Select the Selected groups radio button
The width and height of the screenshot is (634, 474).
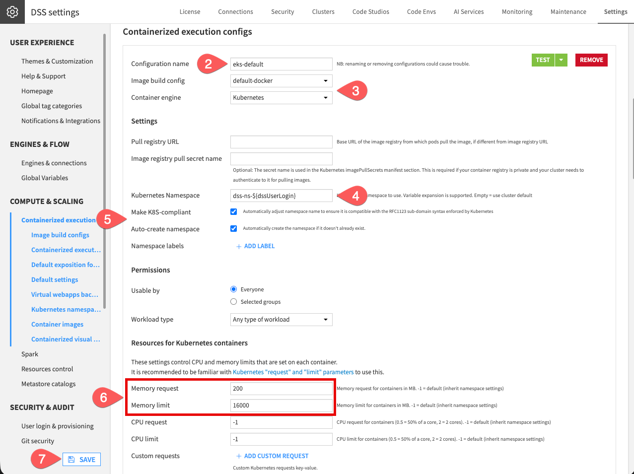[x=234, y=302]
